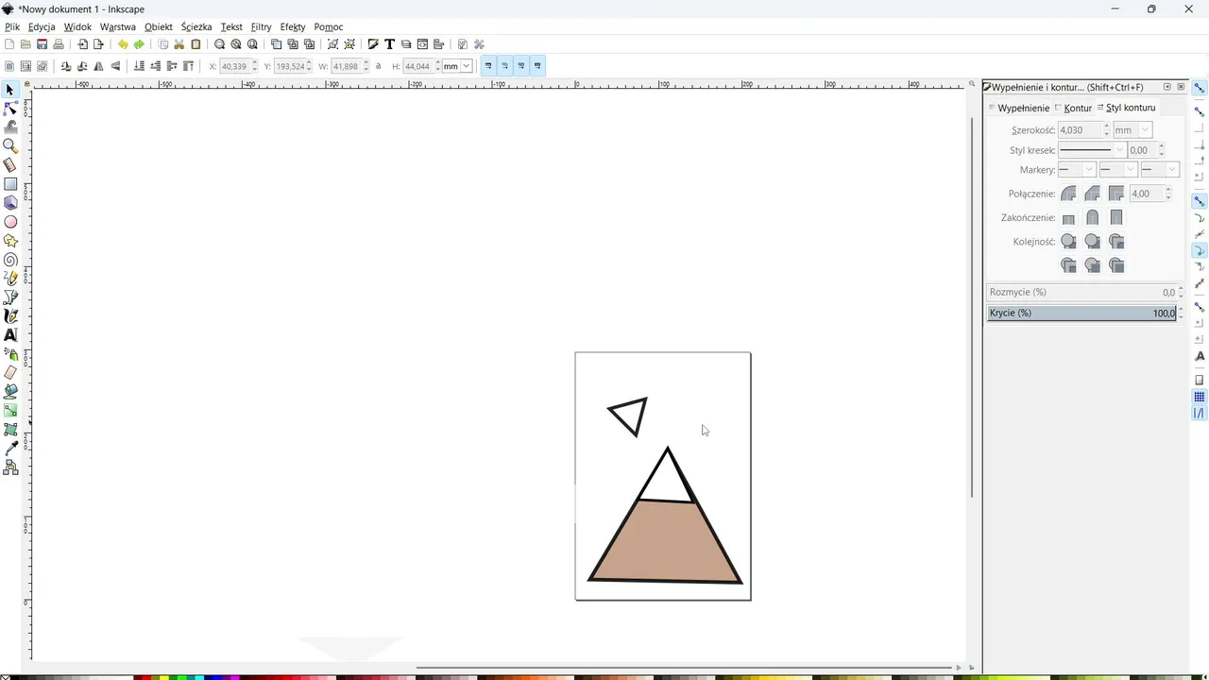Toggle scale rounded corners affect option
The image size is (1209, 680).
coord(504,66)
